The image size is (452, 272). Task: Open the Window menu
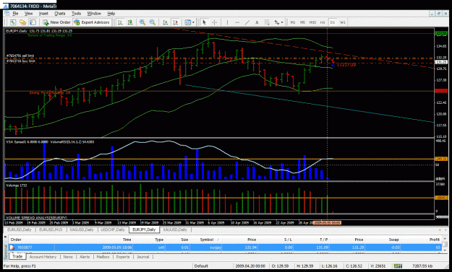pyautogui.click(x=94, y=13)
